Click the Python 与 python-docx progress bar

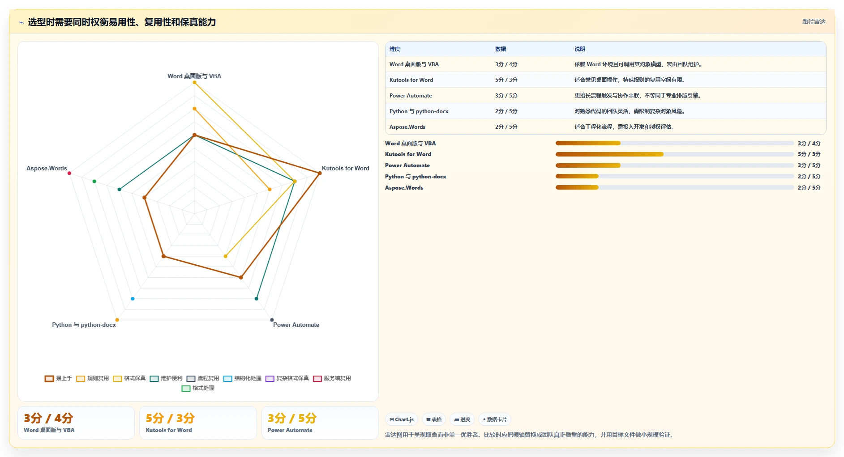pyautogui.click(x=675, y=176)
